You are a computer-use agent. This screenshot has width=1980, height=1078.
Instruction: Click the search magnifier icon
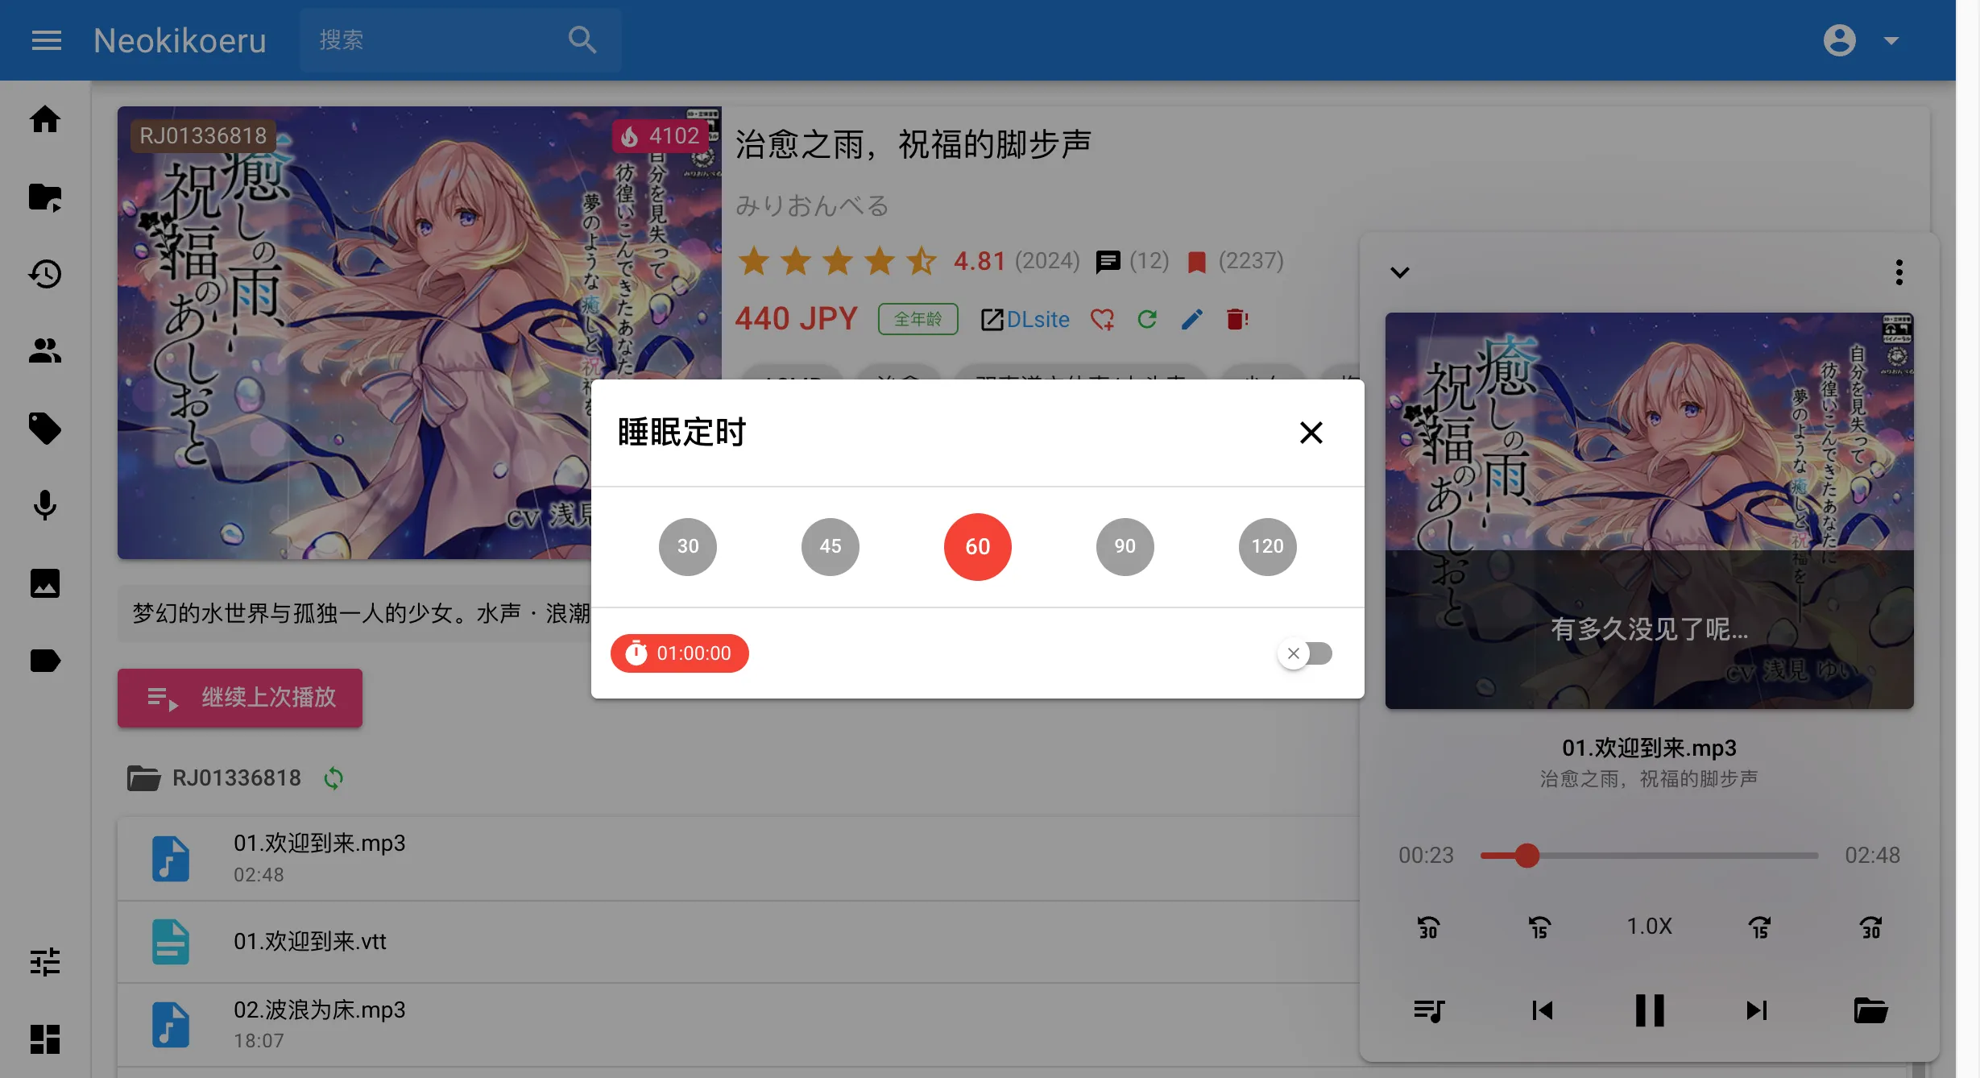coord(582,40)
